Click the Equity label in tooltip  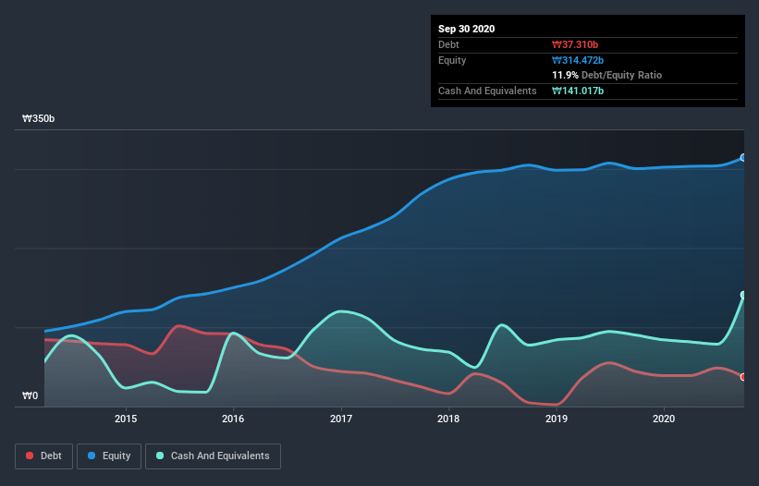[452, 60]
